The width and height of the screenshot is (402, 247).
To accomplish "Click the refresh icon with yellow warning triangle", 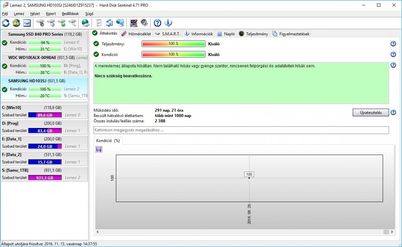I will point(16,23).
